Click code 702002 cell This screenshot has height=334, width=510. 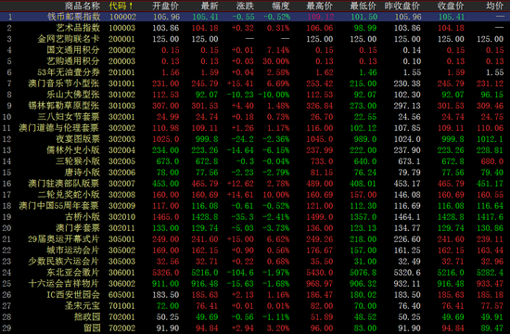pyautogui.click(x=121, y=328)
